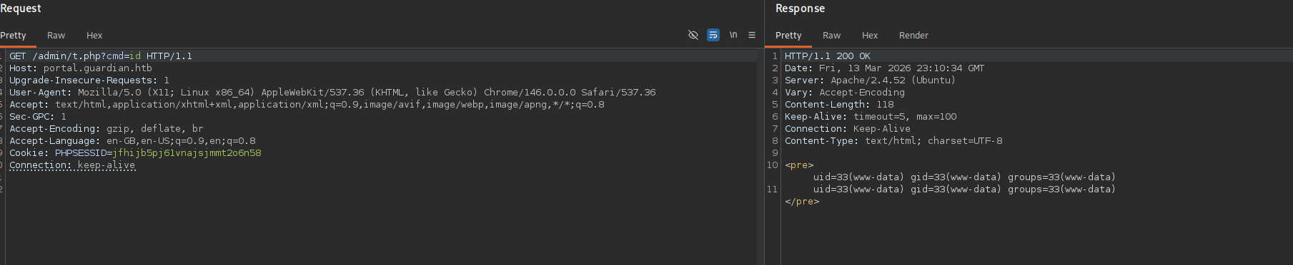The width and height of the screenshot is (1293, 265).
Task: Click the Response panel title
Action: coord(801,9)
